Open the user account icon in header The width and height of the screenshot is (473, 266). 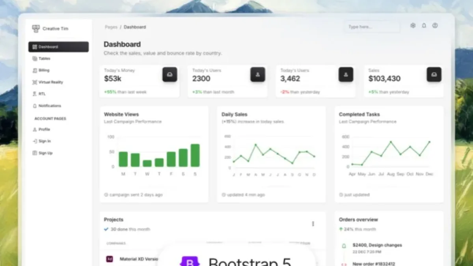pyautogui.click(x=435, y=26)
